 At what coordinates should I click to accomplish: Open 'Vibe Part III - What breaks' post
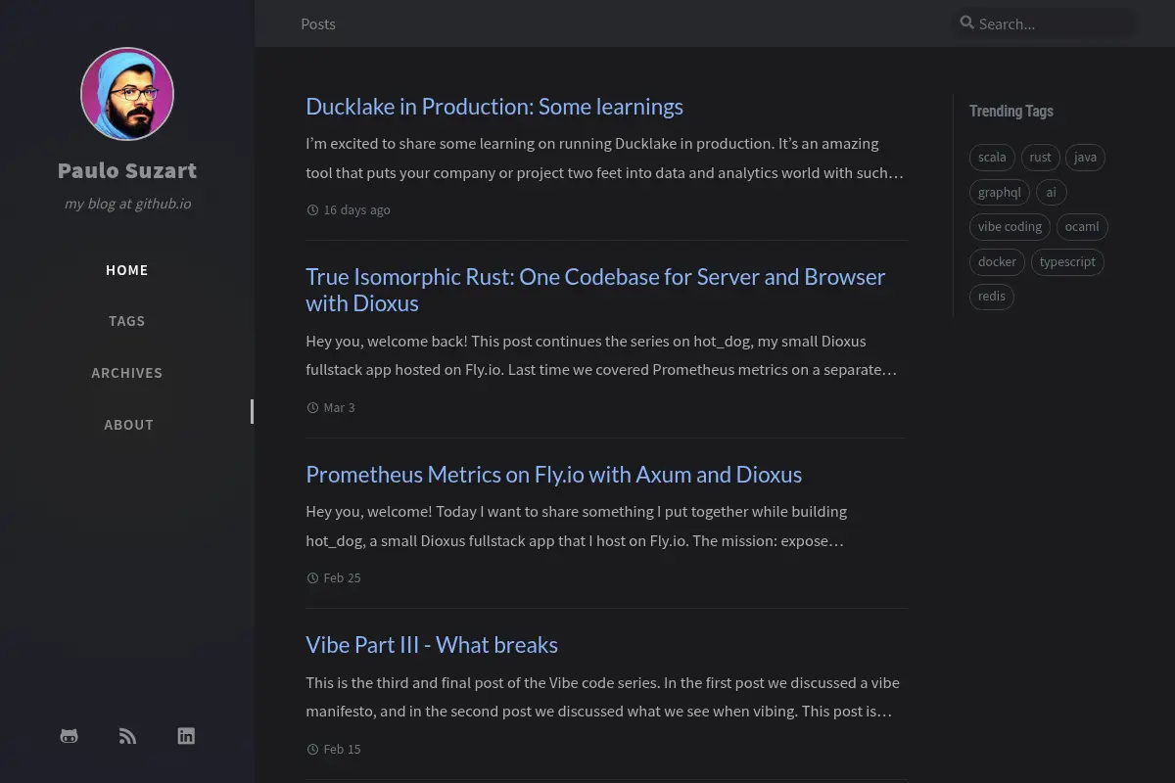tap(432, 645)
